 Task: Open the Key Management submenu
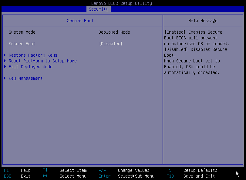(x=25, y=78)
